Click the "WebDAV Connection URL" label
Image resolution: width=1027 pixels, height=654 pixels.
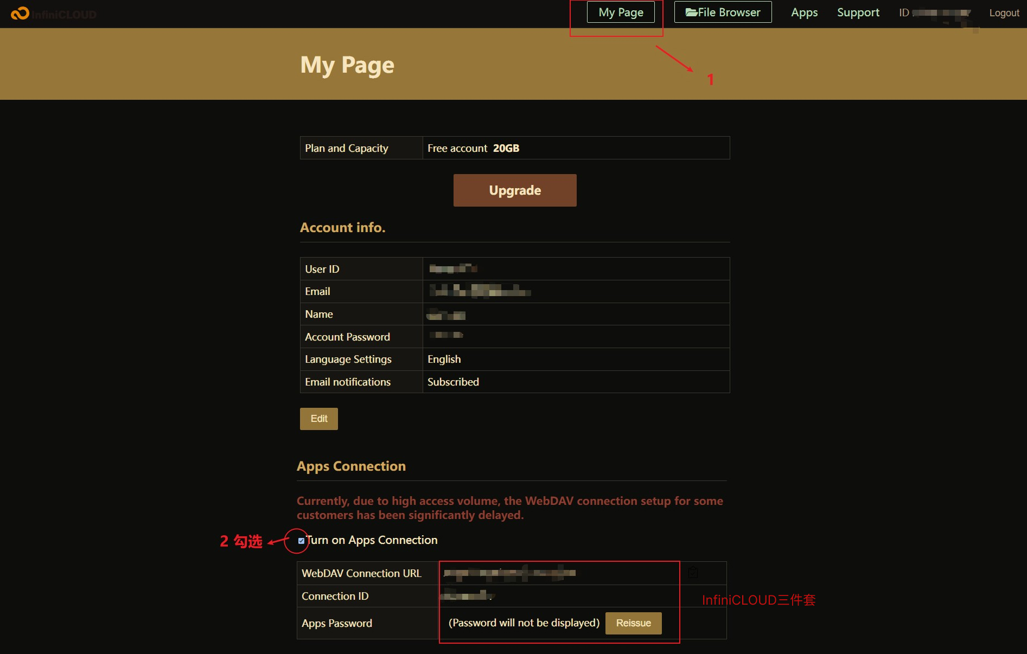pos(361,573)
